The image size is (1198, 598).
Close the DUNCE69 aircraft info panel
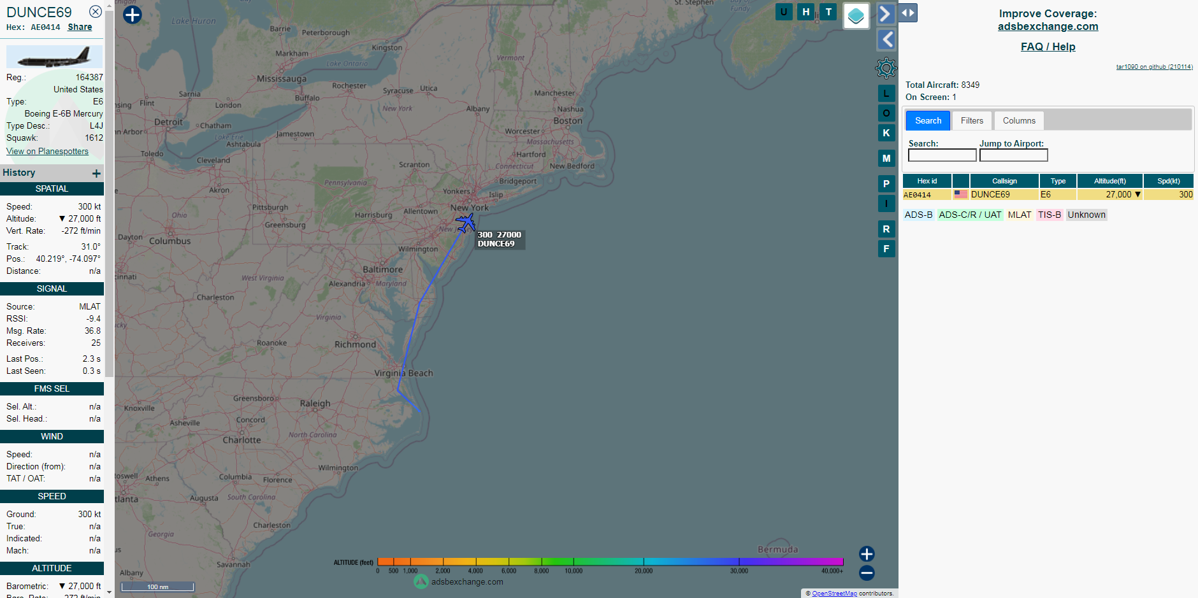click(x=95, y=11)
